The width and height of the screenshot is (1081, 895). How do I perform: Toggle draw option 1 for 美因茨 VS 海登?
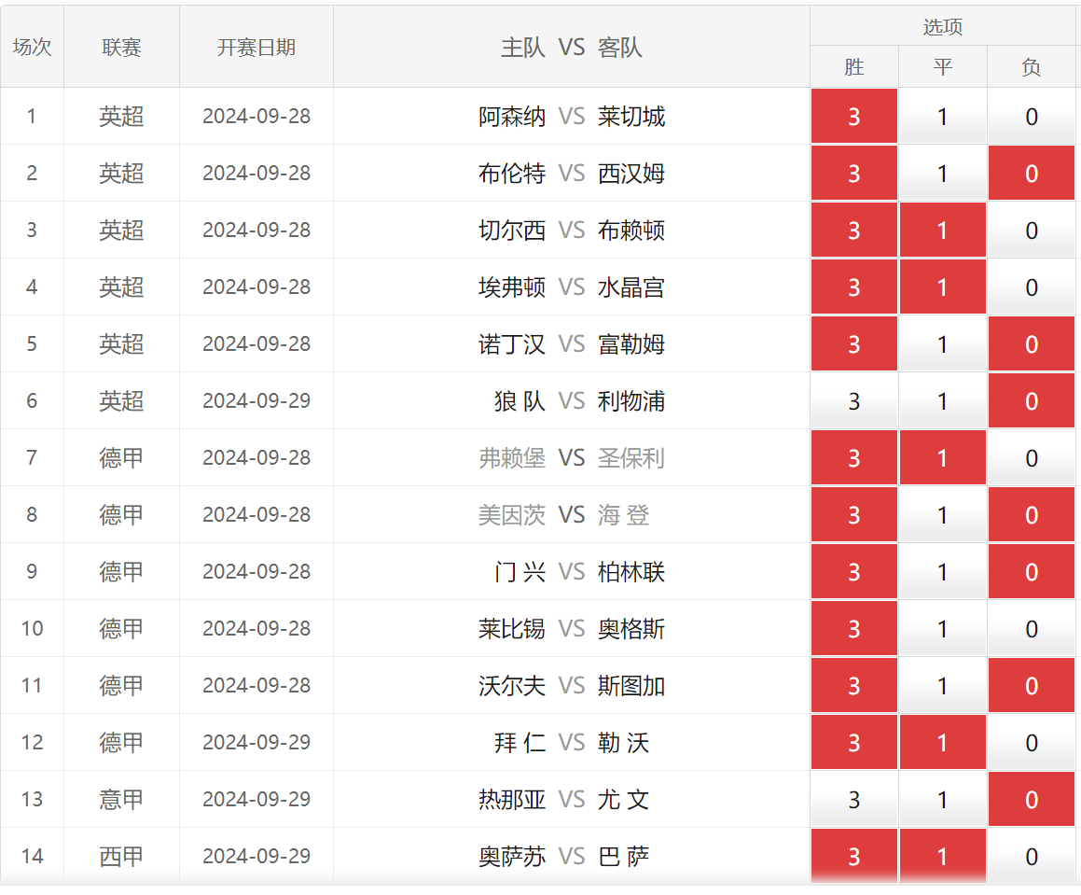[942, 514]
